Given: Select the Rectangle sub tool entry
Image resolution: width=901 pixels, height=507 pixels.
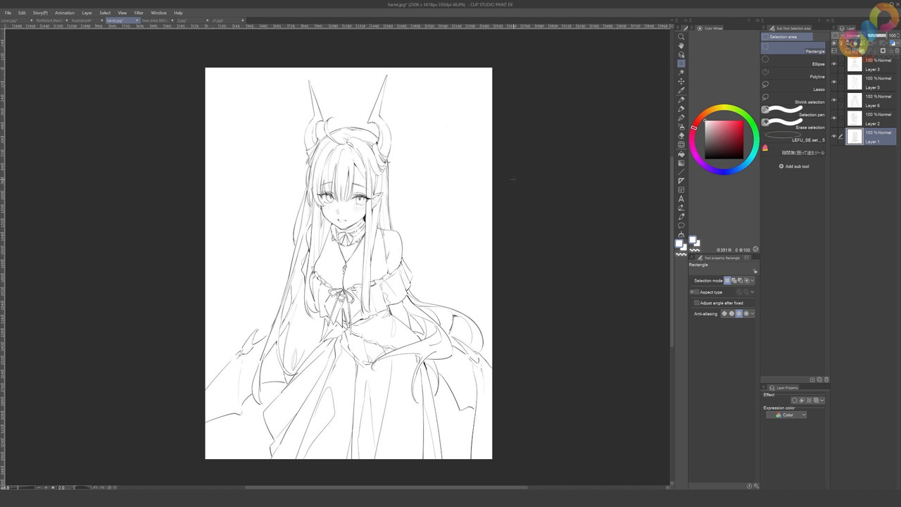Looking at the screenshot, I should (793, 49).
